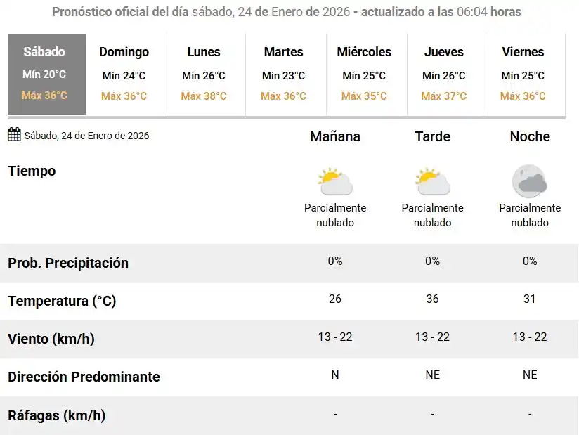Open the Viernes forecast tab

click(x=523, y=74)
